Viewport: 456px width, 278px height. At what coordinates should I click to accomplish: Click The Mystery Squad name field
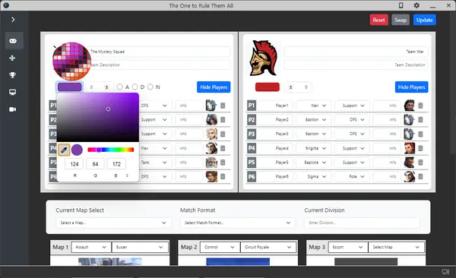160,52
